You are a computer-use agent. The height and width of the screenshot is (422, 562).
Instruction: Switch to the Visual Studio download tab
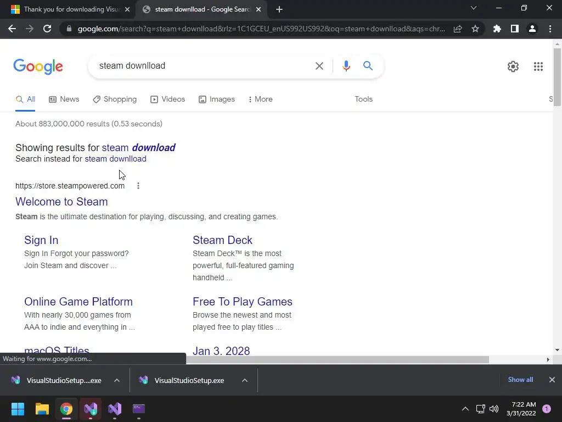(68, 10)
